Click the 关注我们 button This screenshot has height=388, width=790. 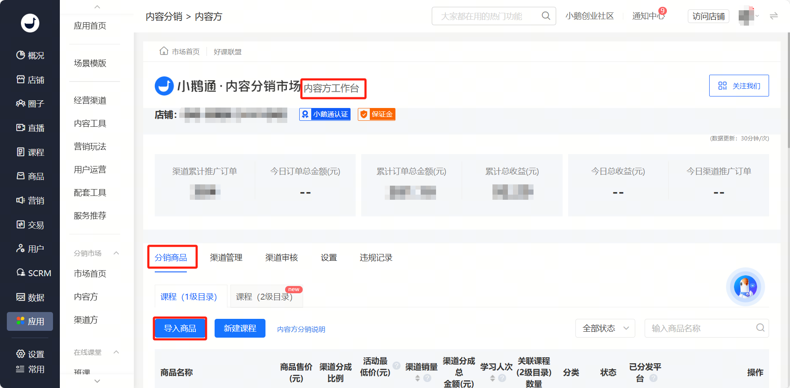coord(739,86)
